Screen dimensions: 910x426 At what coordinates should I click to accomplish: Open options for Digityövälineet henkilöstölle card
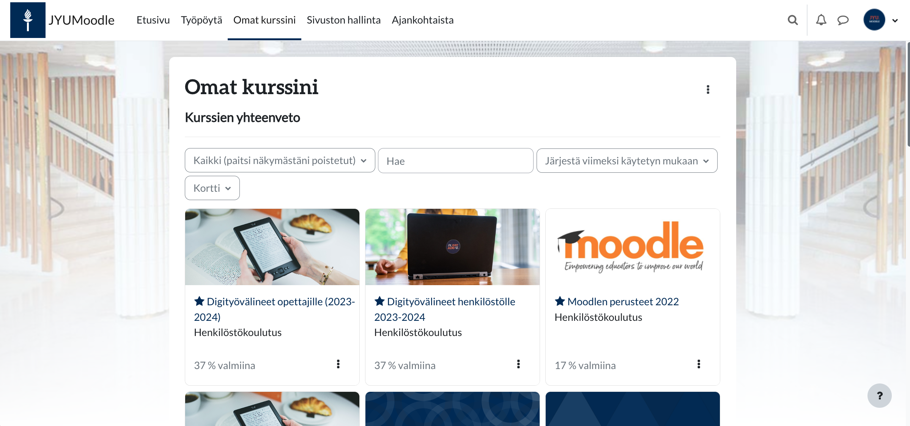518,364
